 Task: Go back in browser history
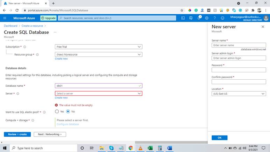(4, 10)
